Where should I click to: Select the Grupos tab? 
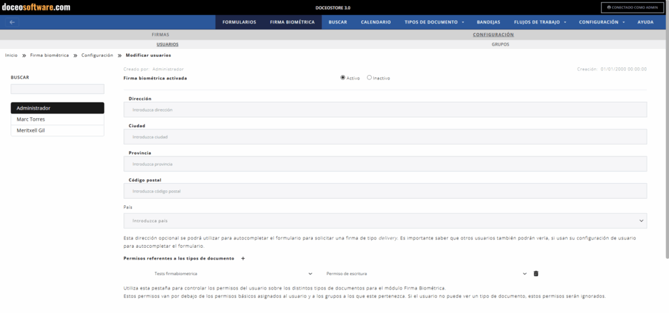pyautogui.click(x=500, y=44)
